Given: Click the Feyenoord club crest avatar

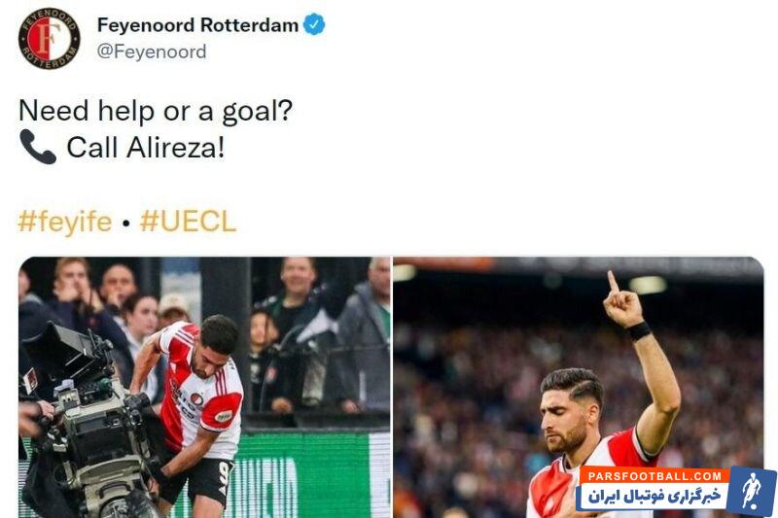Looking at the screenshot, I should pyautogui.click(x=50, y=39).
